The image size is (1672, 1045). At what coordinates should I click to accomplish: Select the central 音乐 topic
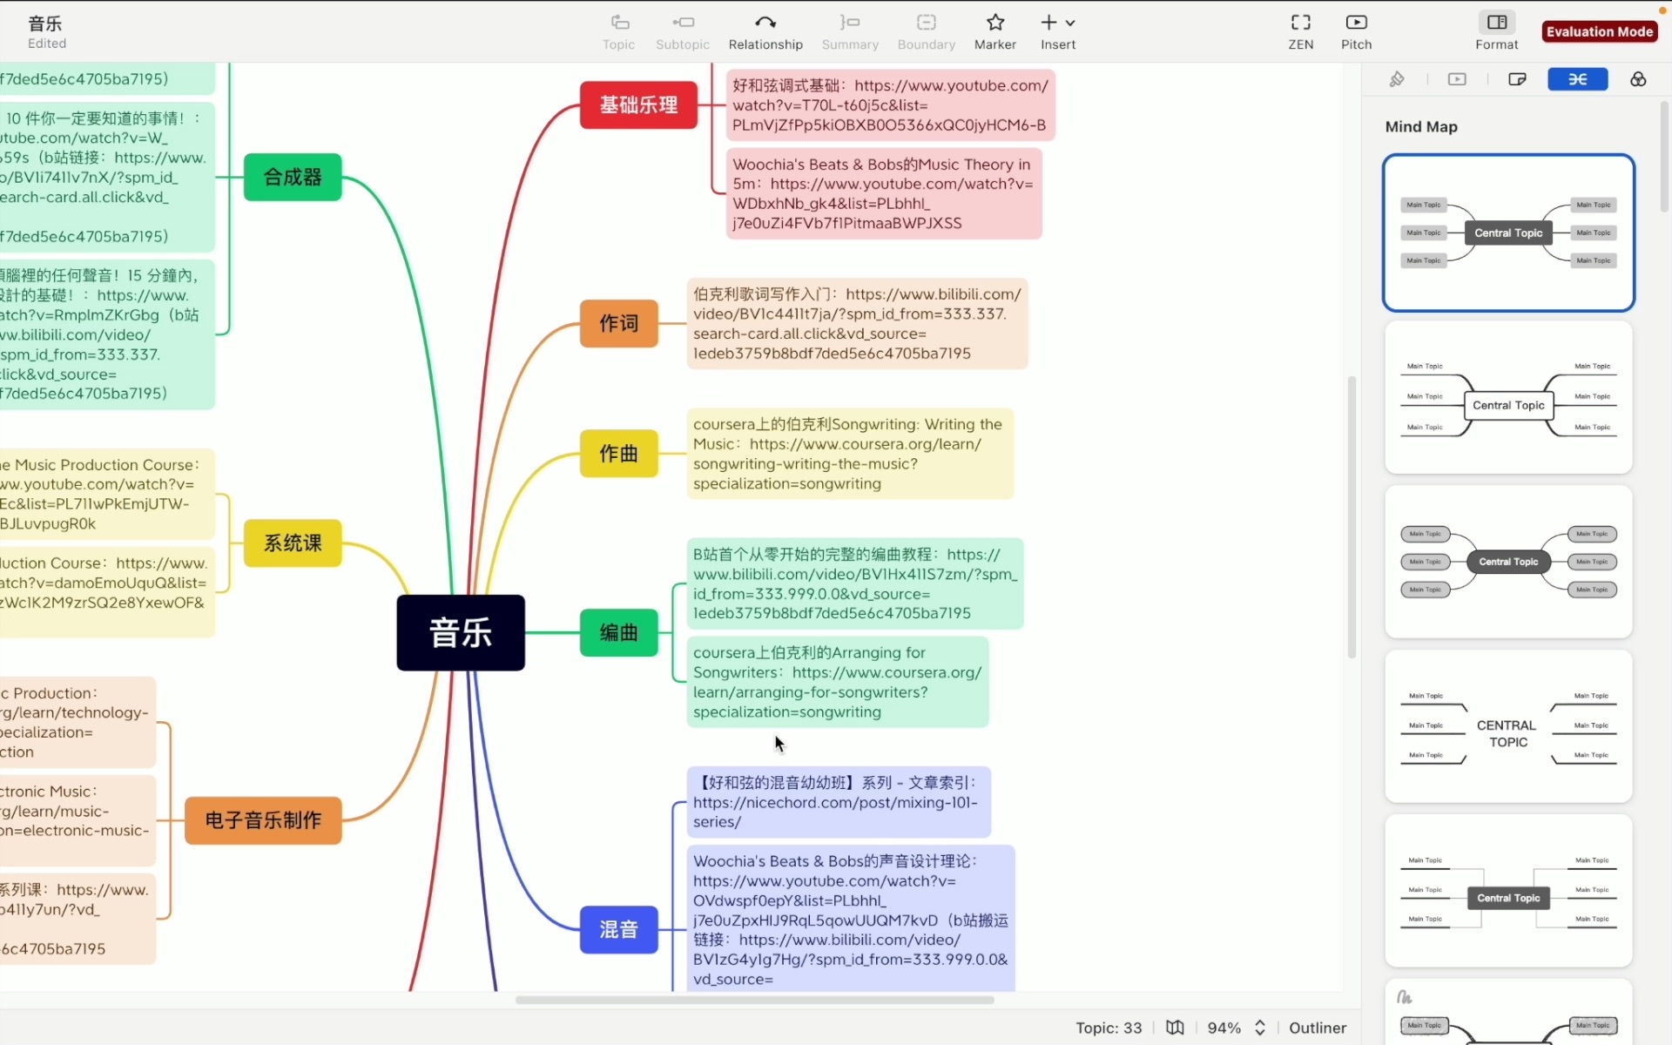tap(461, 633)
